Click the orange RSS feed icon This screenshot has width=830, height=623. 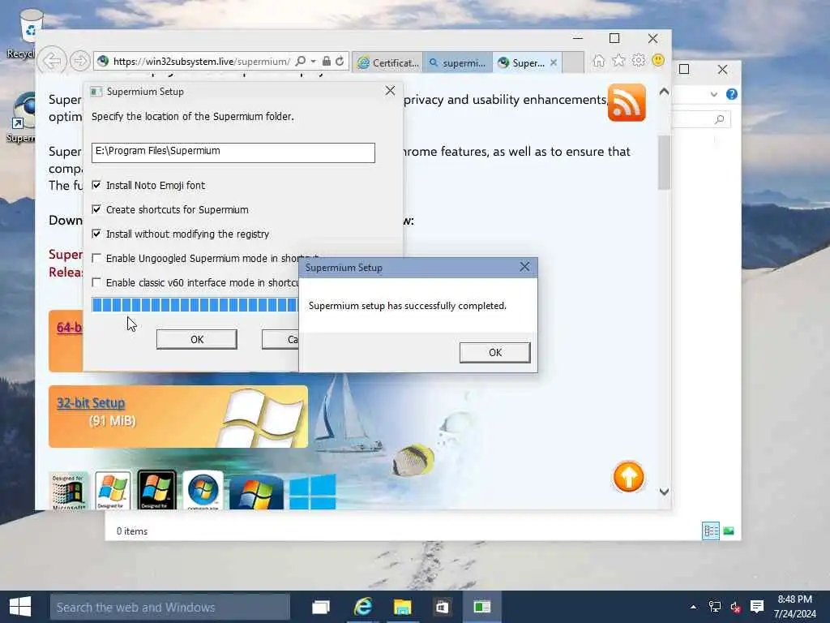pos(627,102)
